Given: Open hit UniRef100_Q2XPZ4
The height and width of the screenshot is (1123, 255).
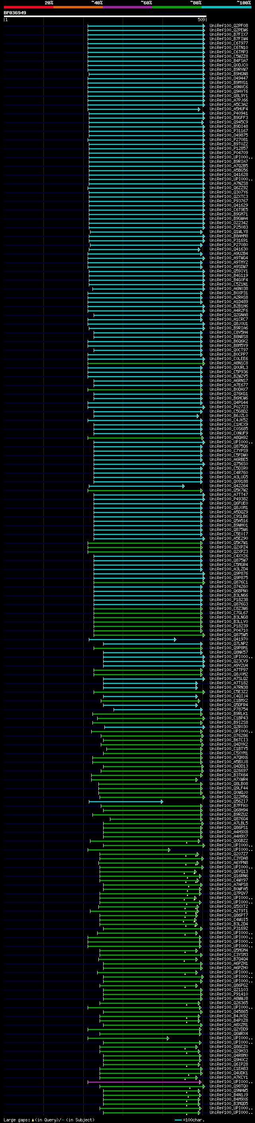Looking at the screenshot, I should point(229,547).
